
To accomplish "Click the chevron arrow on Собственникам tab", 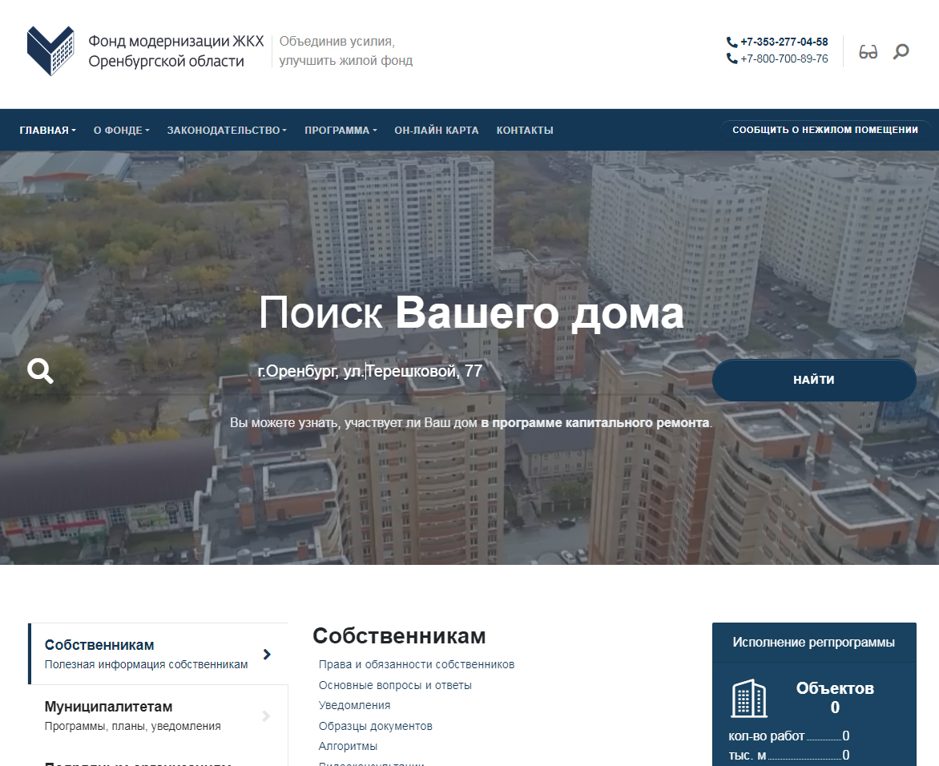I will click(x=267, y=655).
